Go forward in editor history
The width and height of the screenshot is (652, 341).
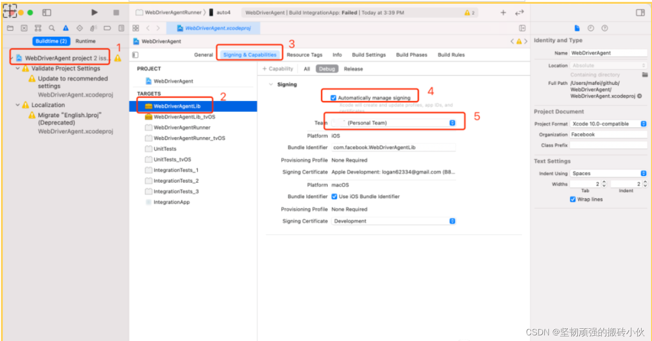click(158, 28)
